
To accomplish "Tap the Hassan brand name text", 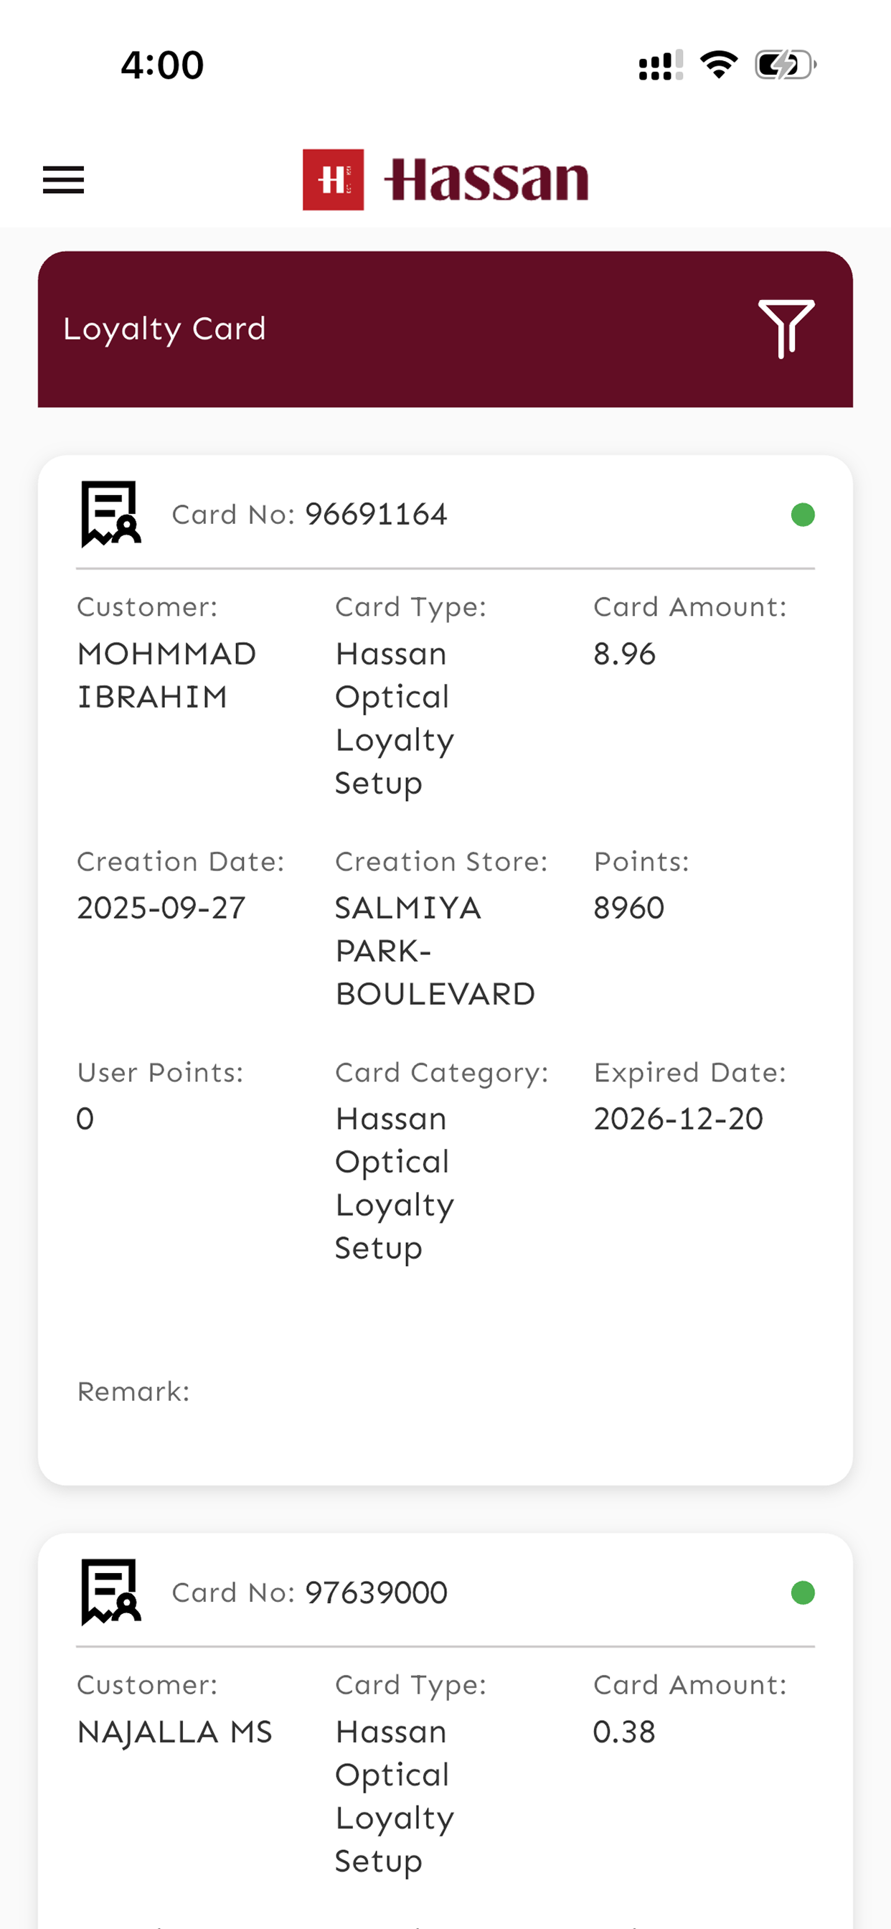I will 486,179.
